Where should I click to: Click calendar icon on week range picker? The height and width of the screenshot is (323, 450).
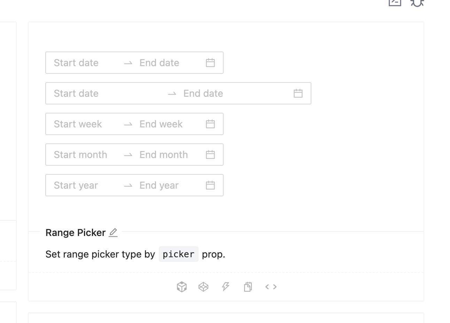point(210,124)
